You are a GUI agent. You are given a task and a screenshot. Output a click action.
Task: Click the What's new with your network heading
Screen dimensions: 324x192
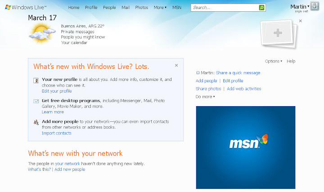[75, 153]
